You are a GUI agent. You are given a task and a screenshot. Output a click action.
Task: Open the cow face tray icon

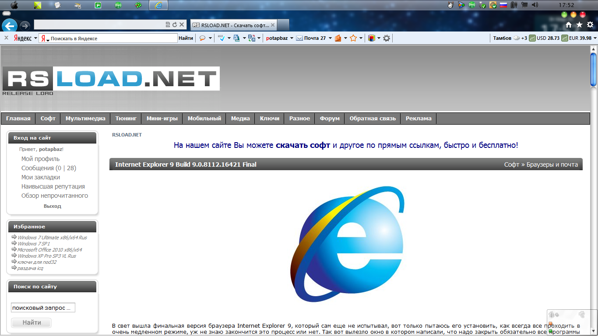pyautogui.click(x=450, y=5)
